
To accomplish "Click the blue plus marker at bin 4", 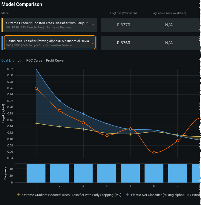I will point(107,123).
